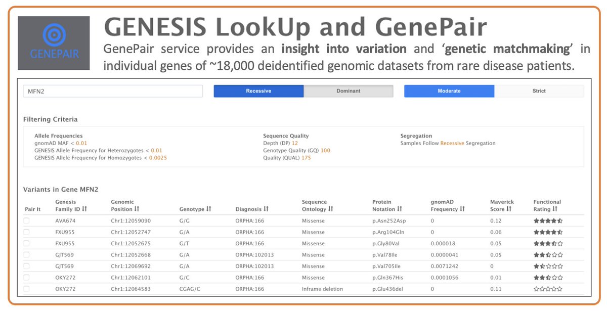Select Recessive inheritance mode
The height and width of the screenshot is (311, 607).
pos(258,91)
